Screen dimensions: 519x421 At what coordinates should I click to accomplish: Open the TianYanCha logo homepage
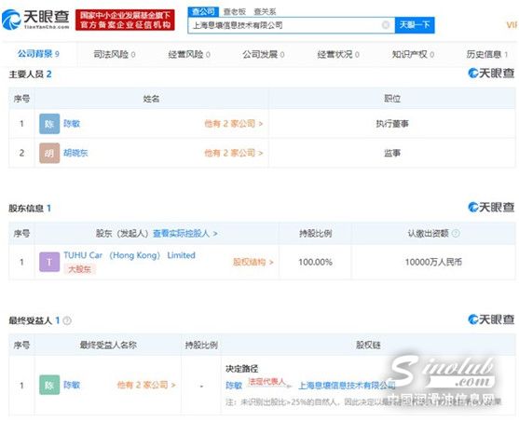point(35,20)
